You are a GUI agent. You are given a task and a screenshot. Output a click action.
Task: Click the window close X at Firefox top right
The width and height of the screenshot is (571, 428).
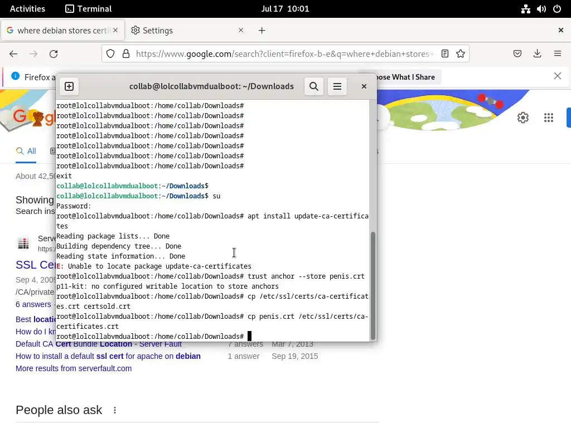click(x=561, y=30)
